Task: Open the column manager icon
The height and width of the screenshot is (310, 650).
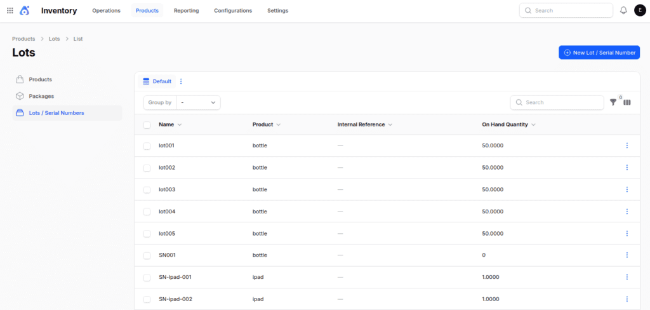Action: [627, 102]
